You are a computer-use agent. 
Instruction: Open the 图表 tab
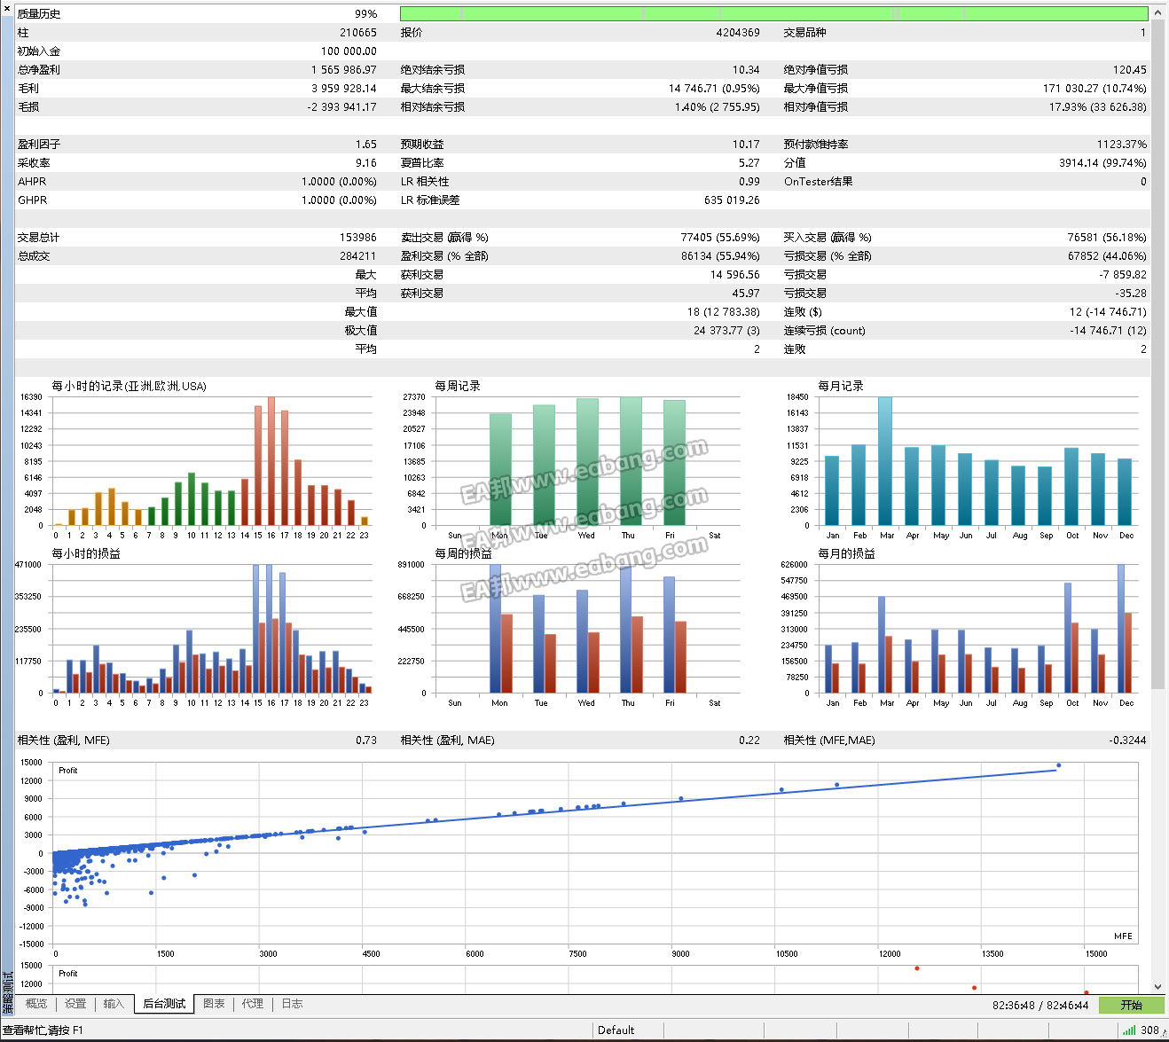coord(214,1004)
